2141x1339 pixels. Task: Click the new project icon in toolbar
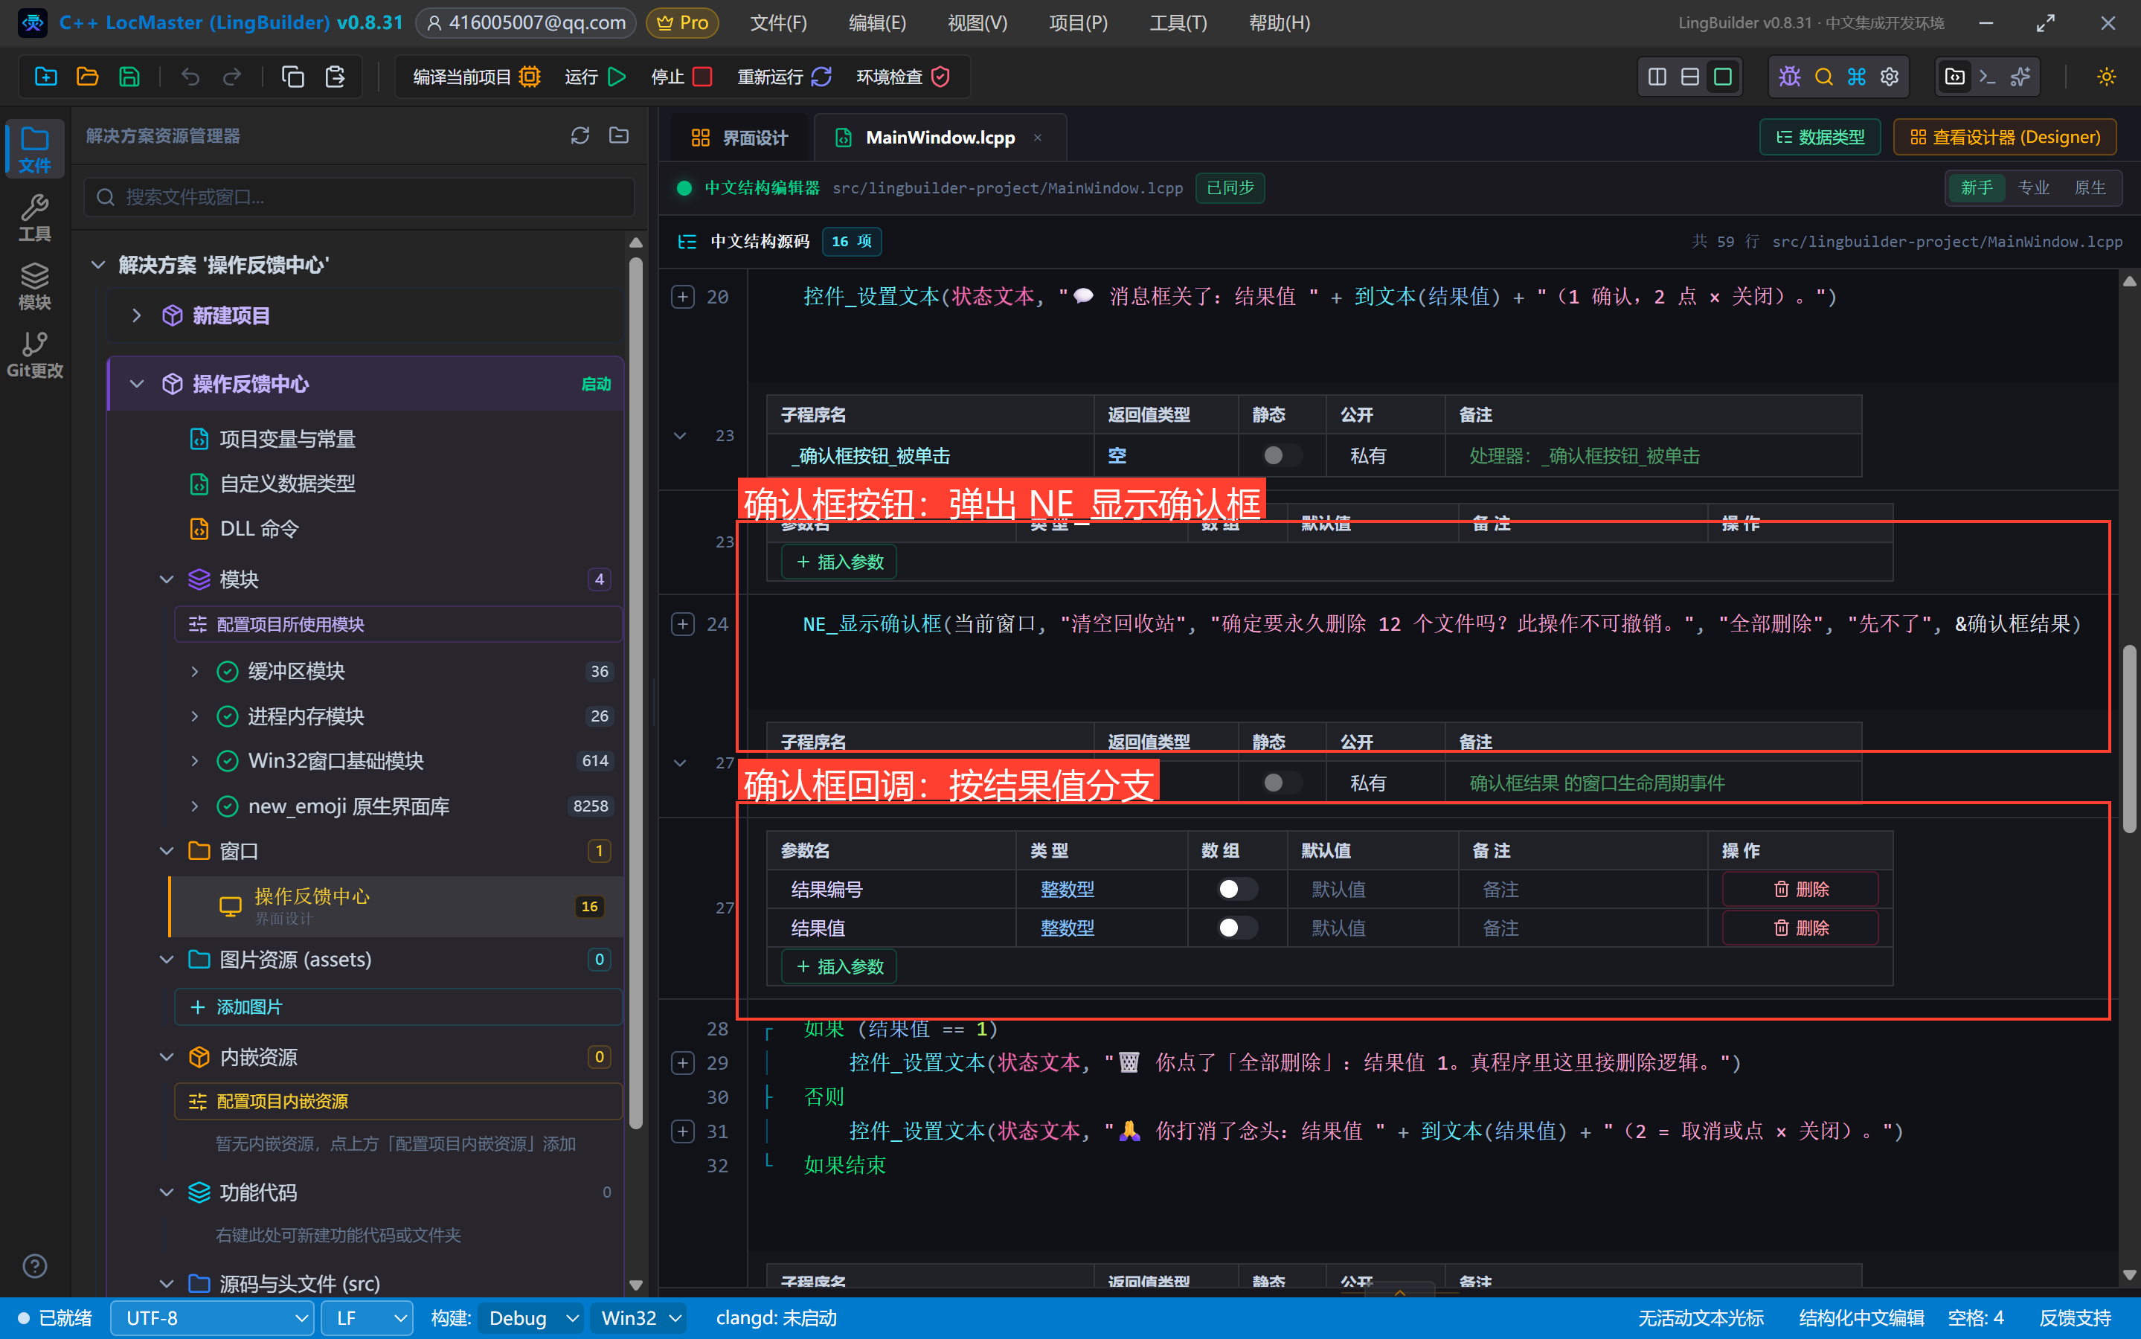point(45,77)
